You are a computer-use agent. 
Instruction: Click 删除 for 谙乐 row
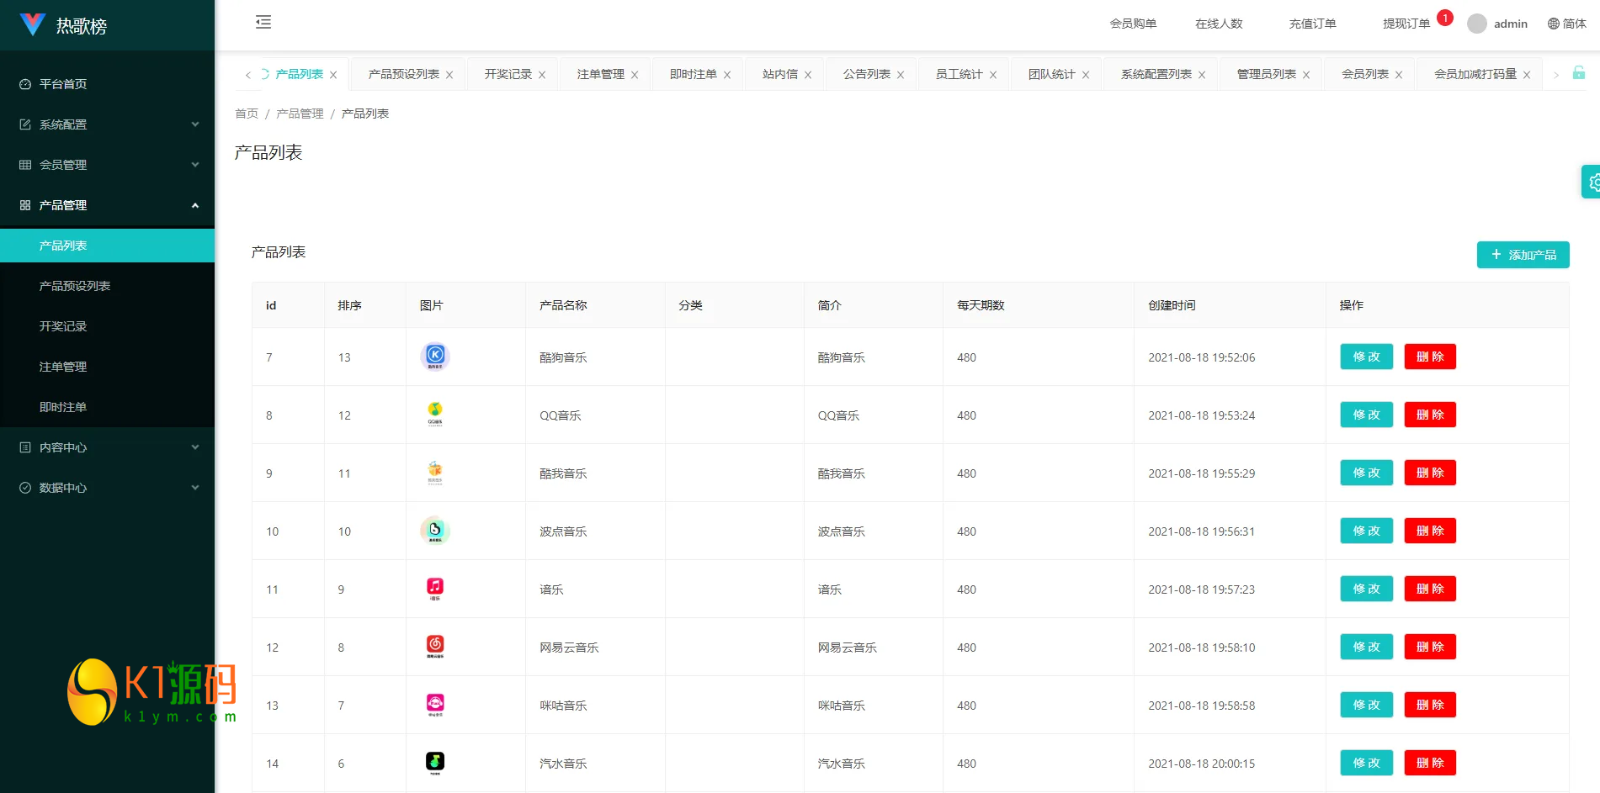(x=1430, y=589)
